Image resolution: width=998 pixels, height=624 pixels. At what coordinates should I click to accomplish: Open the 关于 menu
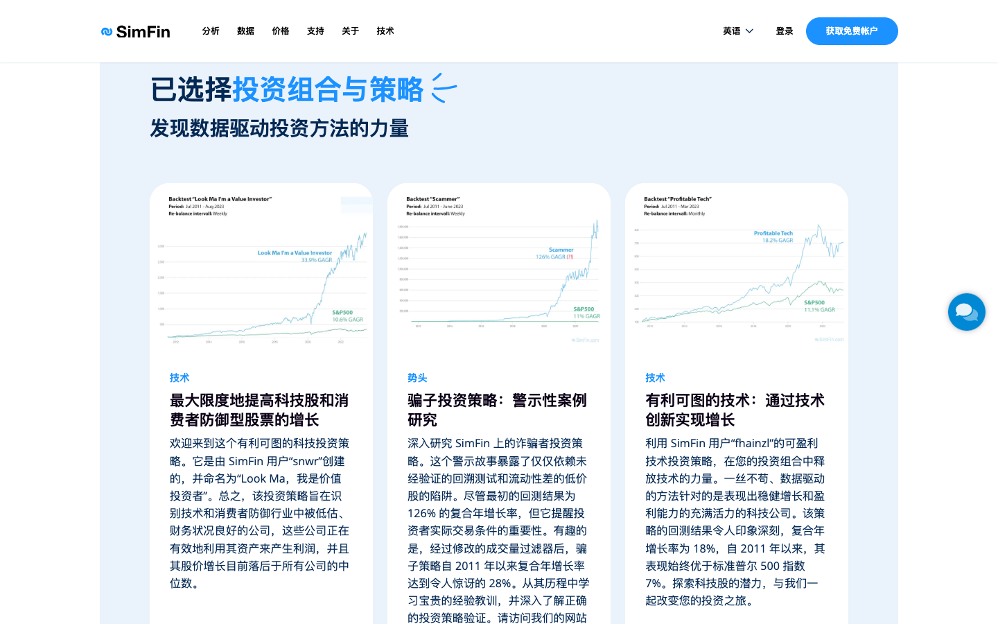coord(351,31)
